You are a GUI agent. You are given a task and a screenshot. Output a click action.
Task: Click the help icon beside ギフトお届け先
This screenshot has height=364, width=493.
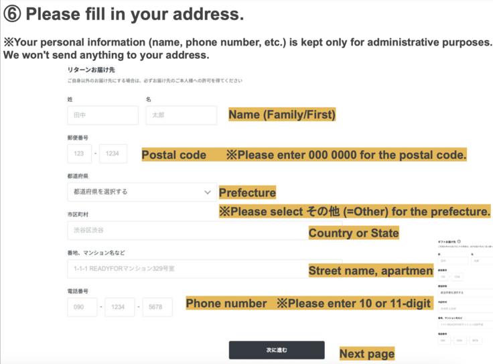459,241
